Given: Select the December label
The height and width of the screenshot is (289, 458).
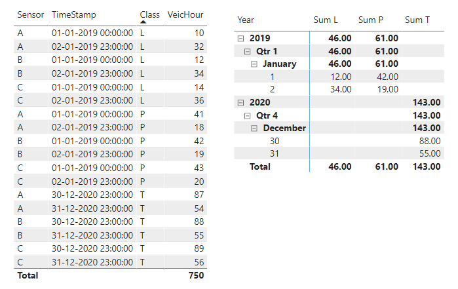Looking at the screenshot, I should [x=284, y=128].
